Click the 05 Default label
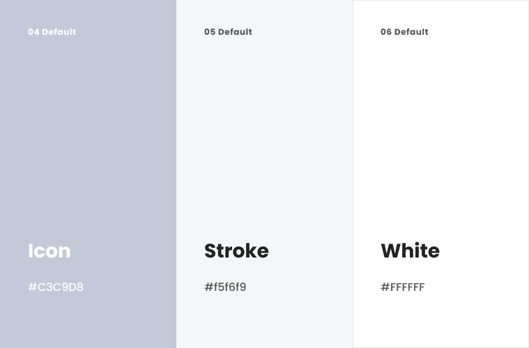The width and height of the screenshot is (529, 348). coord(228,31)
